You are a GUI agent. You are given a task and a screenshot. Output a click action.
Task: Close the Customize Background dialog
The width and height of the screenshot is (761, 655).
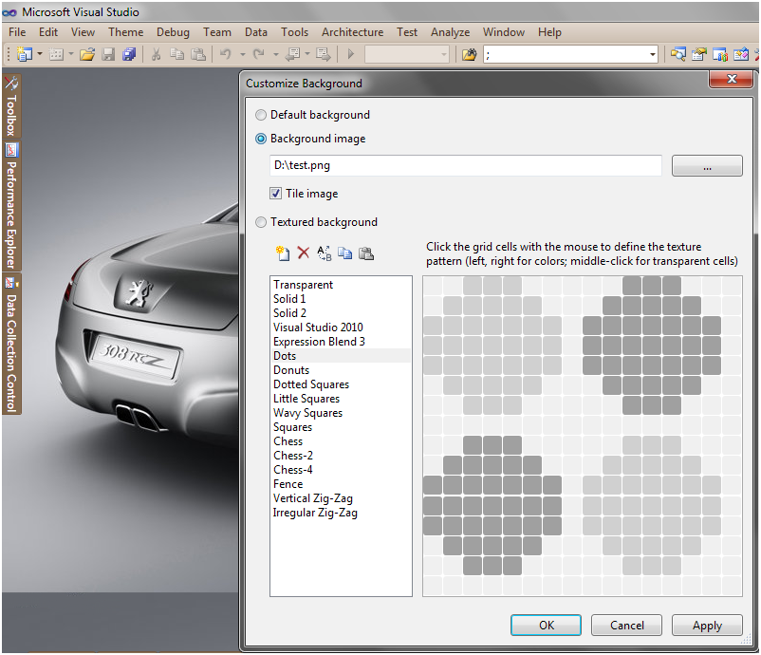(x=732, y=79)
